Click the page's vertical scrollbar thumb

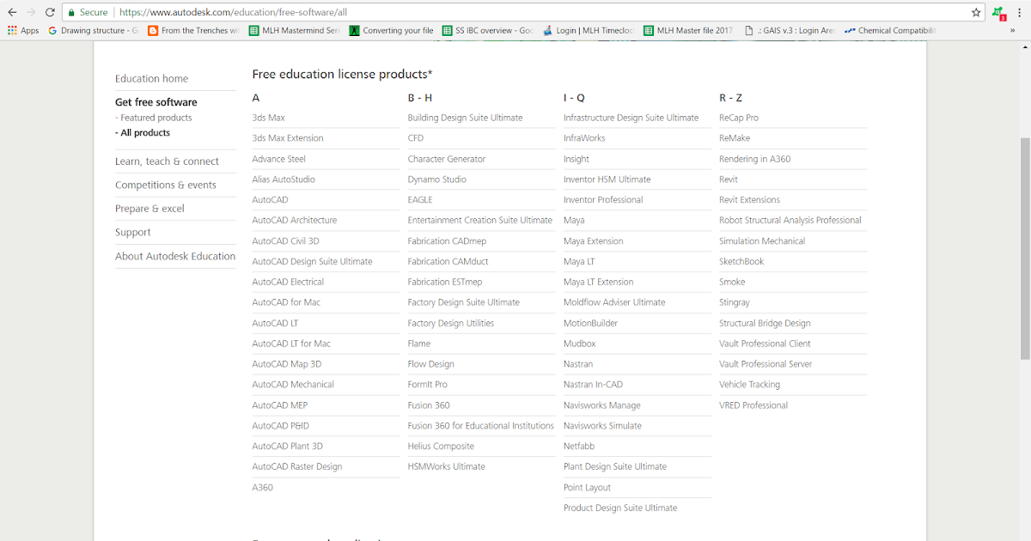(1024, 249)
